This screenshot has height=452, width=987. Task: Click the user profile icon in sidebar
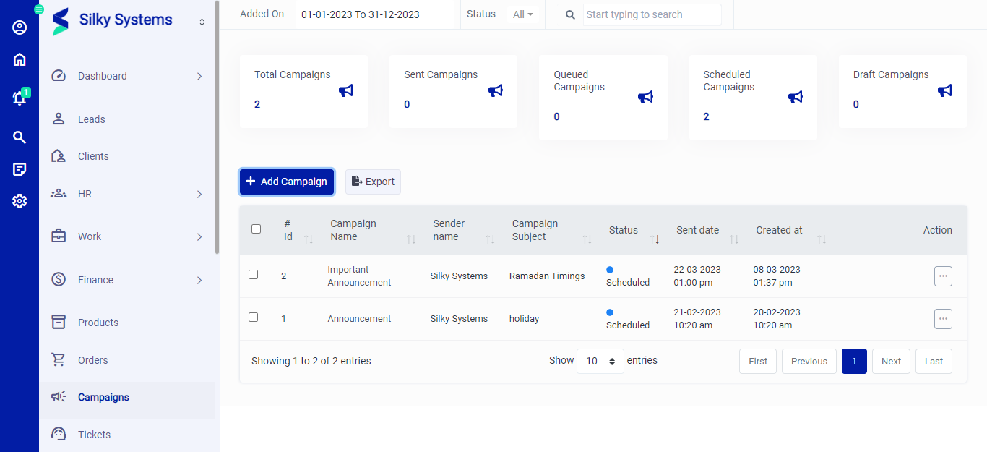click(x=20, y=27)
